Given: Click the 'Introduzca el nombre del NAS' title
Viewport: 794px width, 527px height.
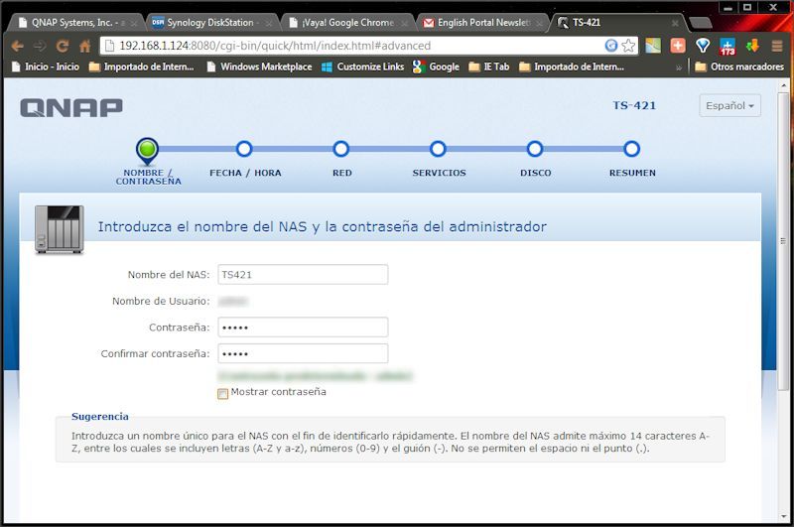Looking at the screenshot, I should coord(322,227).
